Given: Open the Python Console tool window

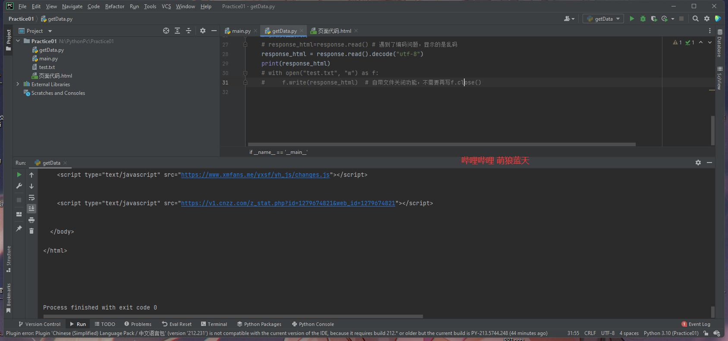Looking at the screenshot, I should 313,324.
